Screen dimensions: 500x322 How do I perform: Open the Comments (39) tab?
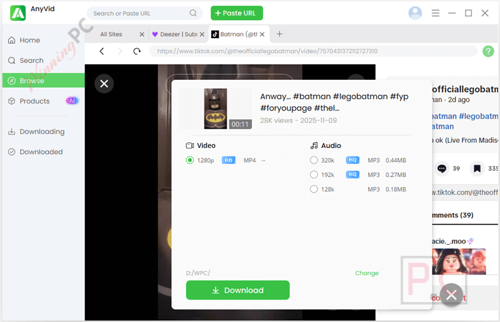452,215
